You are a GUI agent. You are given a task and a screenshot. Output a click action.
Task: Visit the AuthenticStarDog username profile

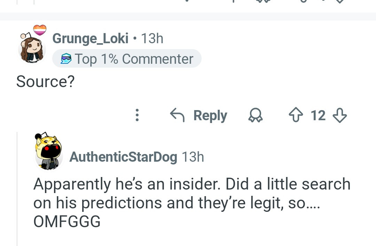click(123, 157)
